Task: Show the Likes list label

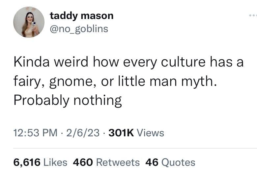Action: [55, 162]
